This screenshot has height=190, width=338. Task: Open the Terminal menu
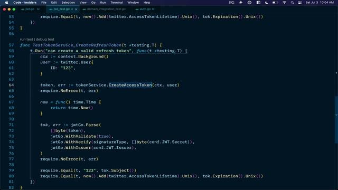117,3
